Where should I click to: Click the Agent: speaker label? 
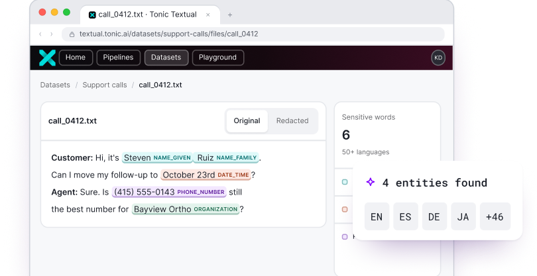click(64, 192)
